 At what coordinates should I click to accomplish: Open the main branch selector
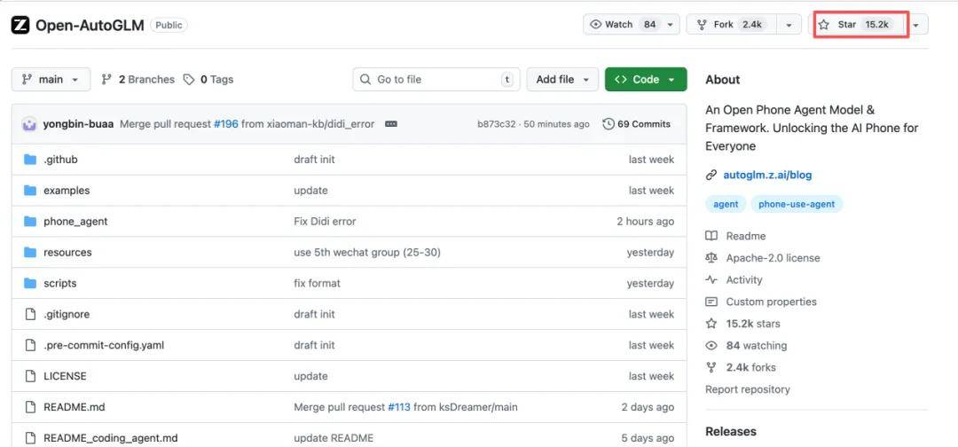pos(51,79)
